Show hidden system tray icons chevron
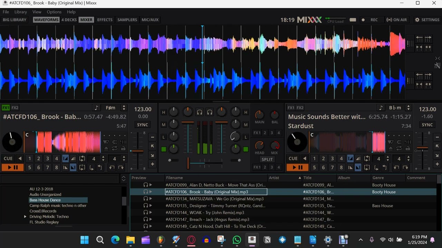 pos(361,240)
